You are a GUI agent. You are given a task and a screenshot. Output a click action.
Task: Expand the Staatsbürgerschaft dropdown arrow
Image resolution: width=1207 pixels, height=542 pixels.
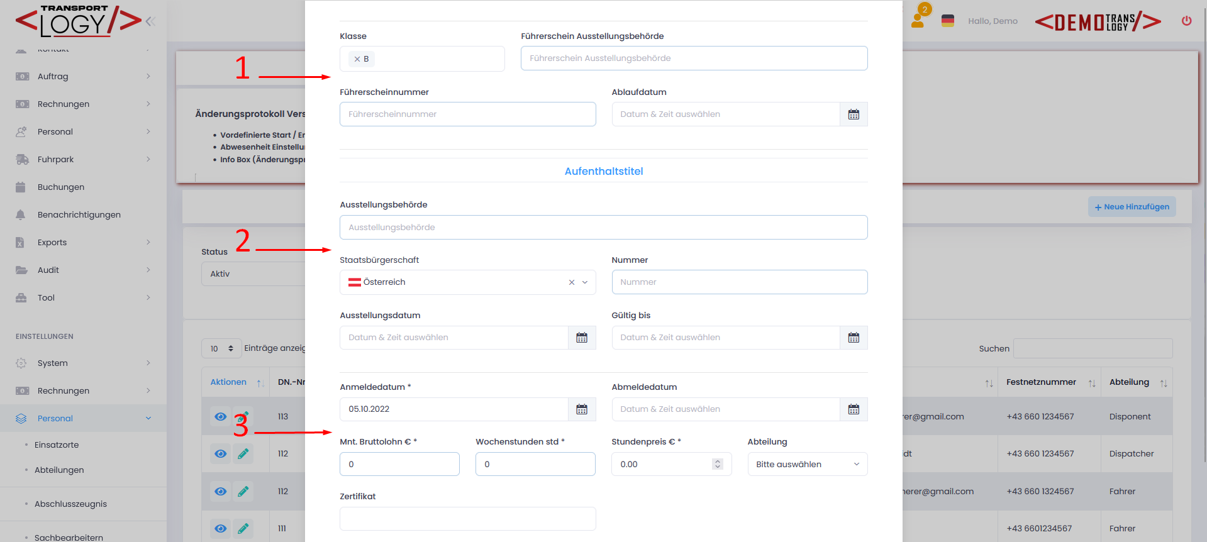pos(585,282)
